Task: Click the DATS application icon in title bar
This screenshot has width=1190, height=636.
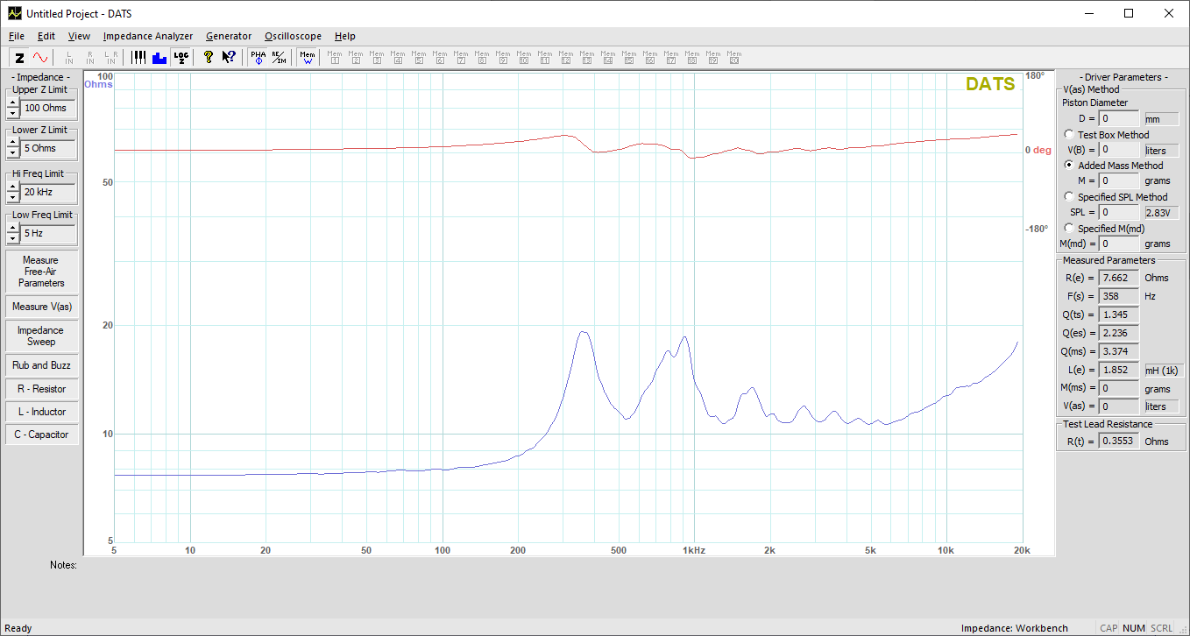Action: (x=15, y=14)
